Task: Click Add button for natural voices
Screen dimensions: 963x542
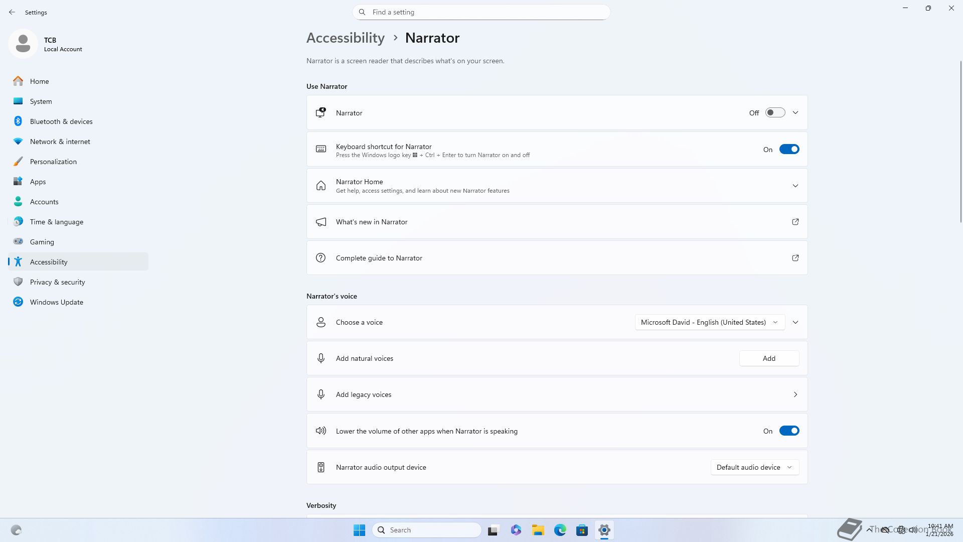Action: [x=768, y=358]
